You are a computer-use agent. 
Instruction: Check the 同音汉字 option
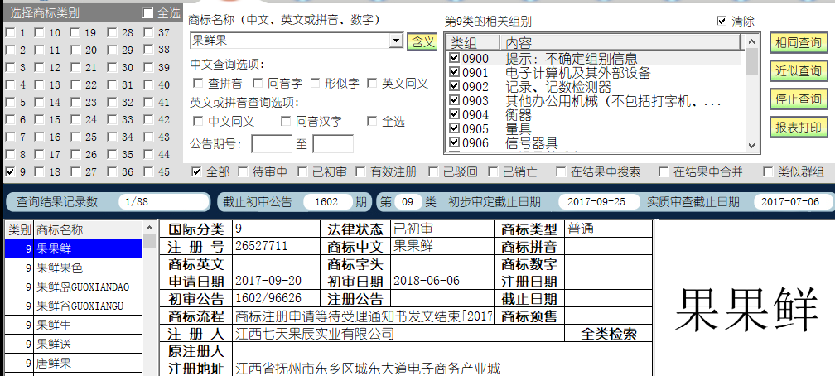coord(286,122)
